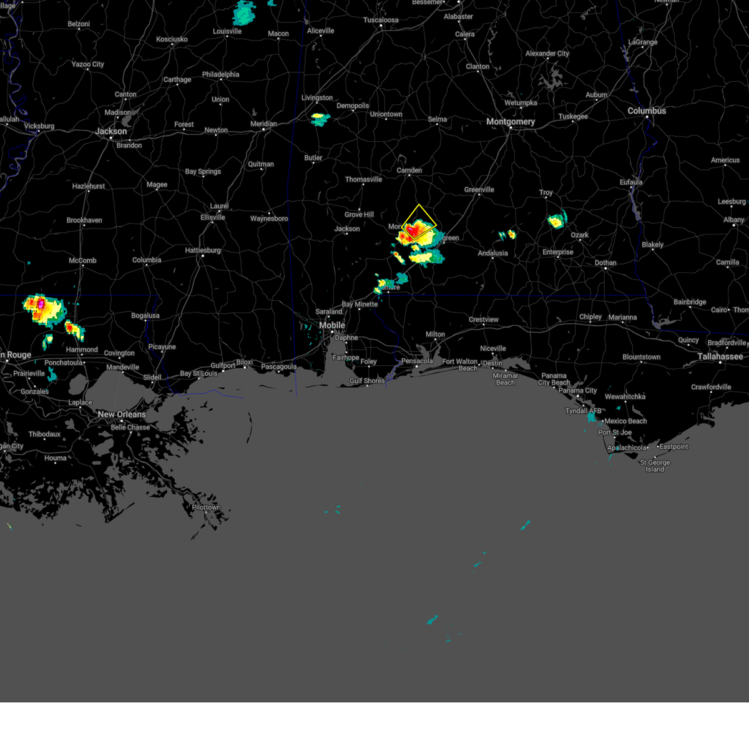The image size is (749, 749).
Task: Click the Ozark label
Action: click(580, 235)
